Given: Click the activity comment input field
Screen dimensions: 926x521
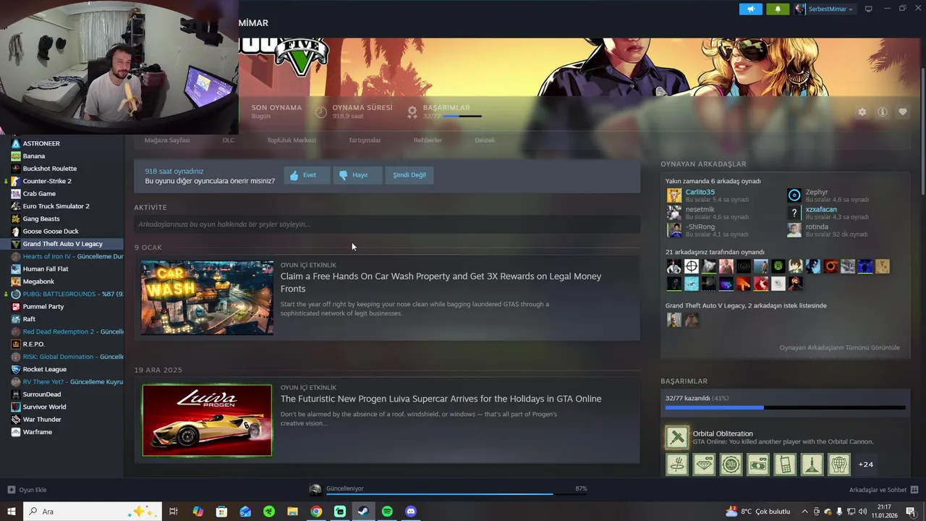Looking at the screenshot, I should 387,224.
